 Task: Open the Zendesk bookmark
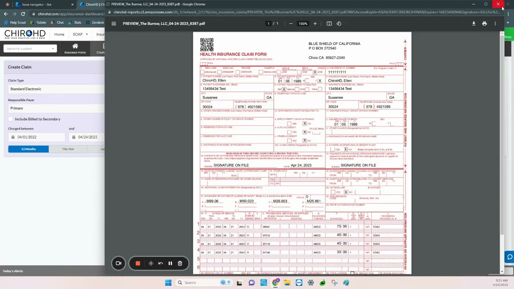click(x=95, y=22)
